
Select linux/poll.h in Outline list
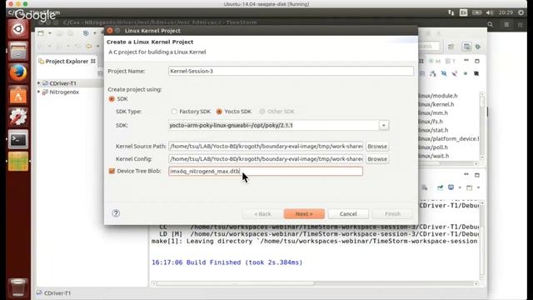(433, 147)
